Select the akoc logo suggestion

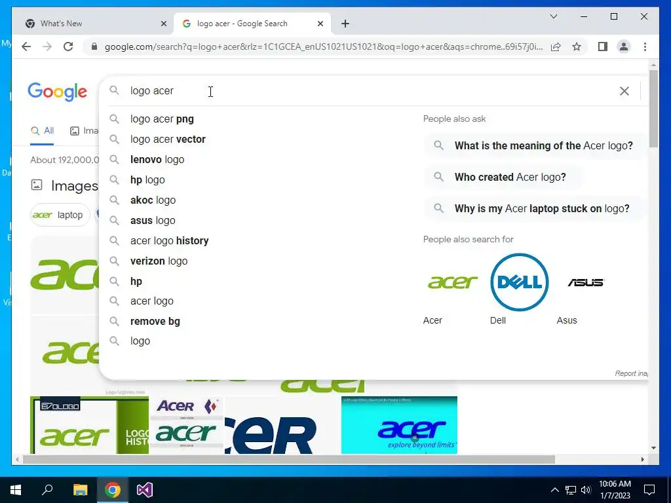click(x=153, y=200)
